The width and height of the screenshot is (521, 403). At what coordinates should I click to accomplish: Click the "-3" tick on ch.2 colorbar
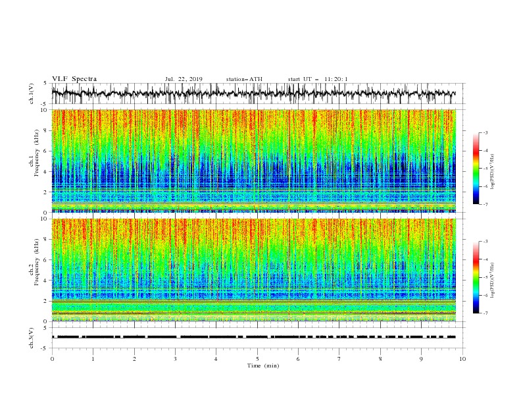tap(485, 242)
